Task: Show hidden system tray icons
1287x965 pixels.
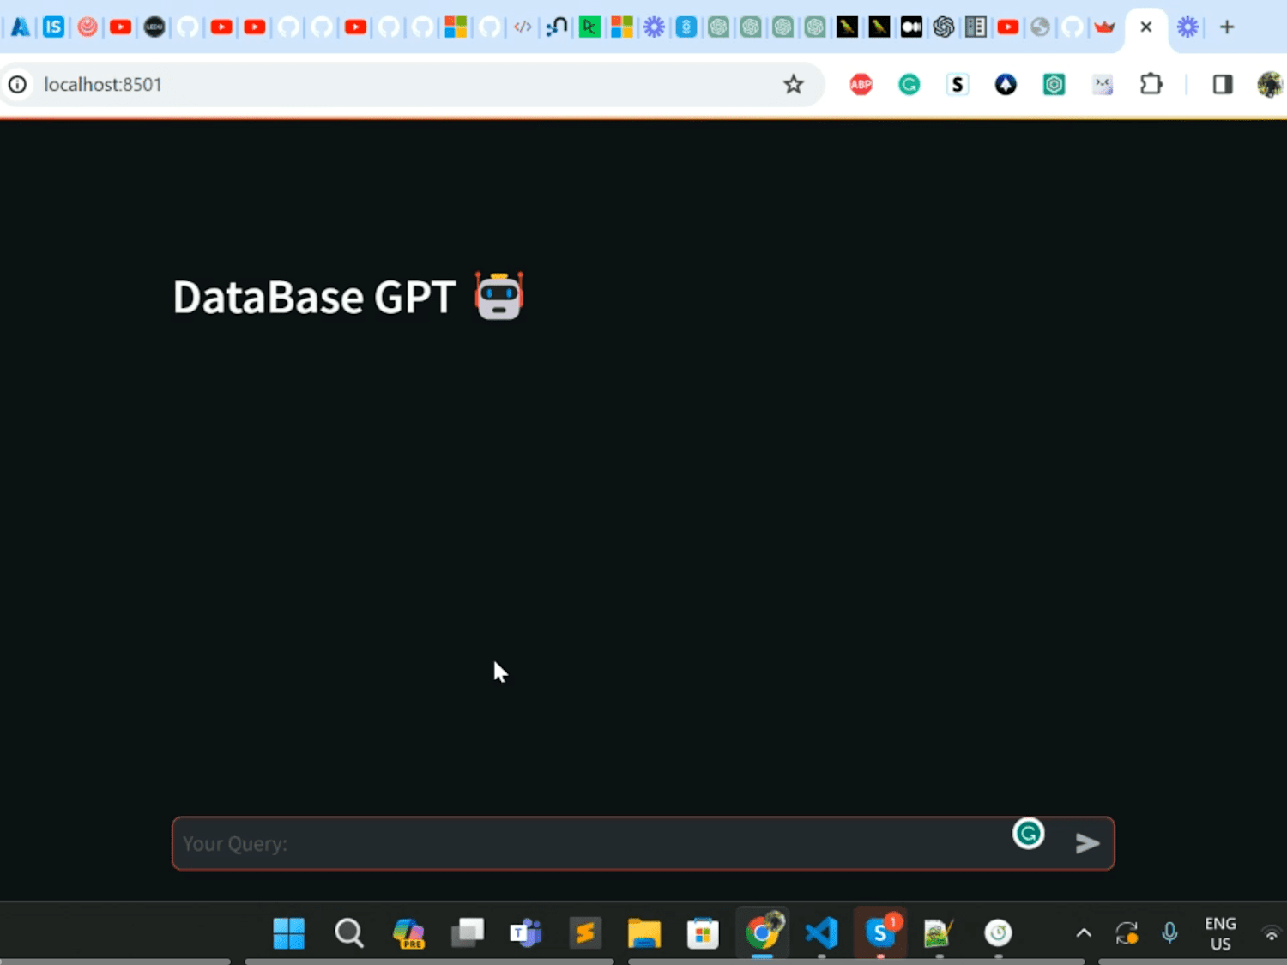Action: tap(1084, 933)
